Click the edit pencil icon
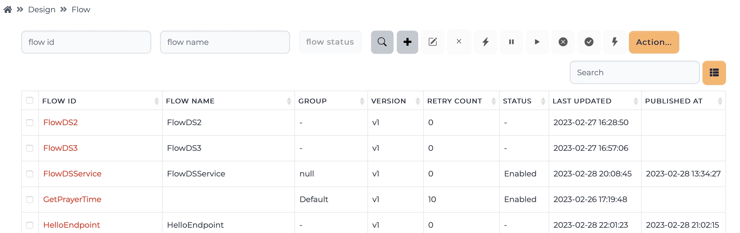Viewport: 740px width, 233px height. (433, 42)
